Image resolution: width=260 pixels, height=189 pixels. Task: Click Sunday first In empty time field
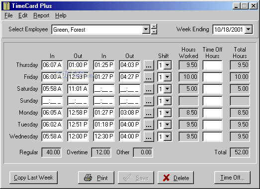[52, 101]
